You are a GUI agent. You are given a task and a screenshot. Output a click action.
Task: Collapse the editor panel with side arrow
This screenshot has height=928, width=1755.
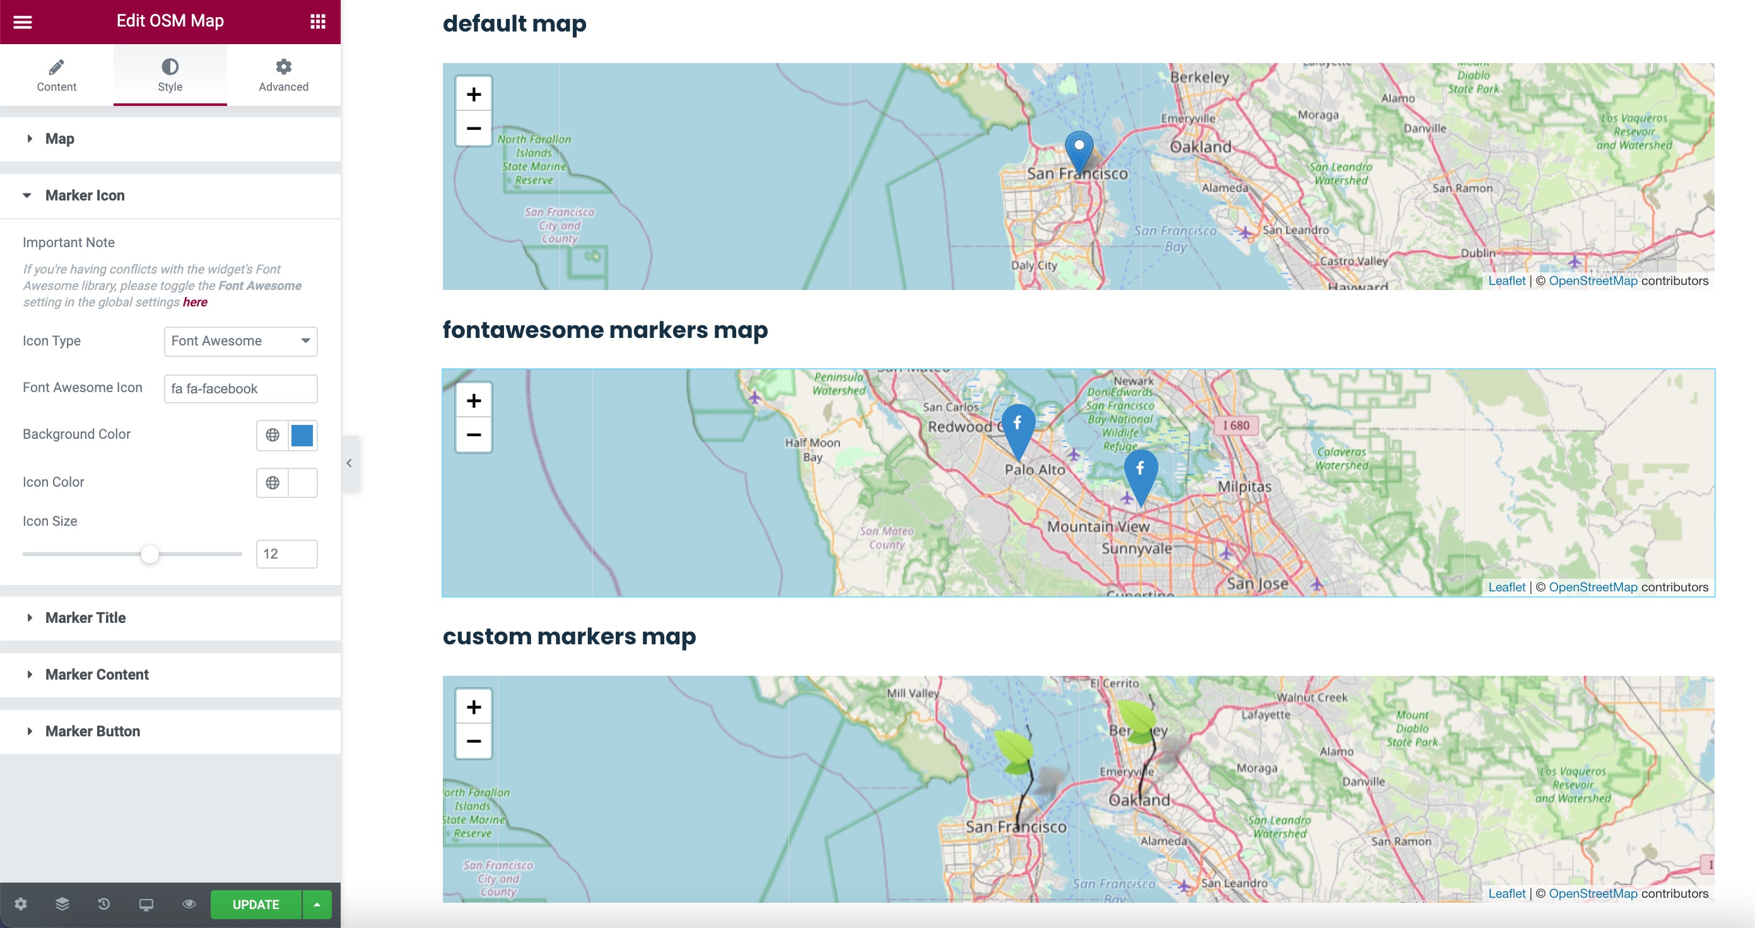coord(349,463)
